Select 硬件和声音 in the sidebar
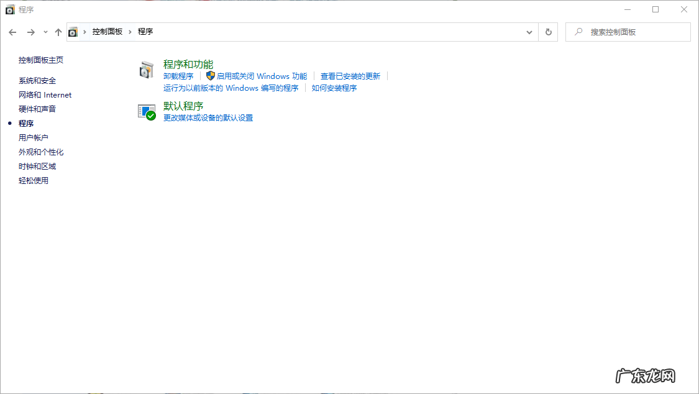699x394 pixels. pos(38,108)
